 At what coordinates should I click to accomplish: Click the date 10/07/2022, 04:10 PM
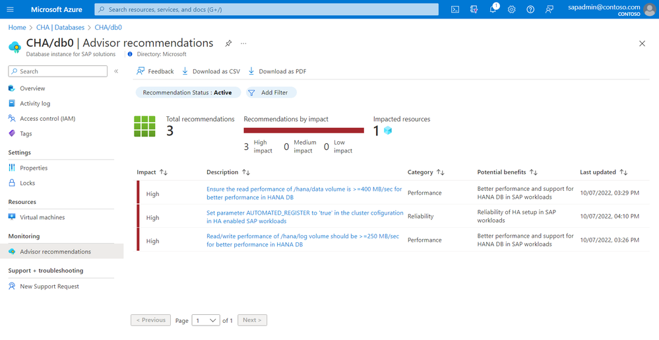point(610,217)
